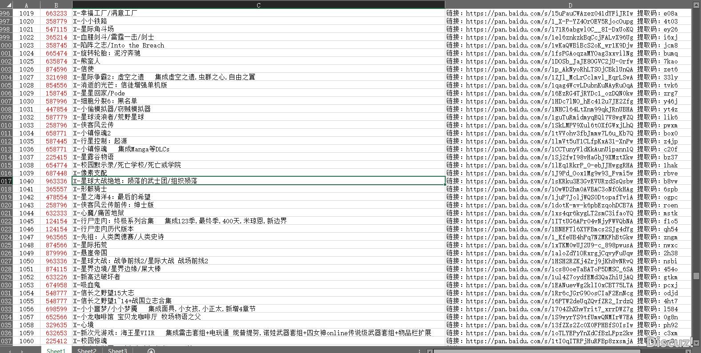Click red code 663233 in column B

click(x=56, y=13)
